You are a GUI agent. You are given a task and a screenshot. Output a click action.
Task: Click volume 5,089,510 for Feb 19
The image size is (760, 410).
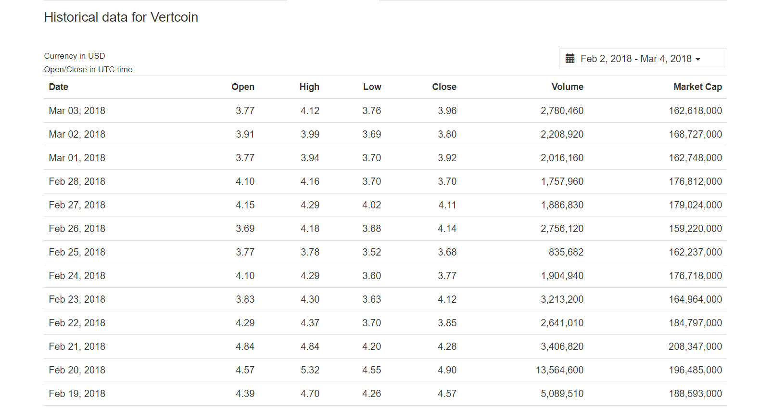(562, 394)
